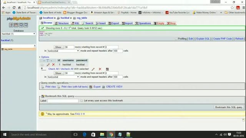Open the SQL tab
Viewport: 246px width, 138px height.
(75, 23)
